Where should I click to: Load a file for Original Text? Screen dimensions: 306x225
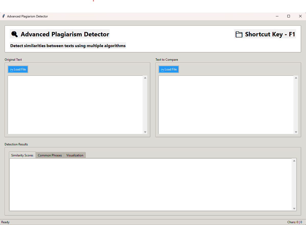click(x=18, y=69)
